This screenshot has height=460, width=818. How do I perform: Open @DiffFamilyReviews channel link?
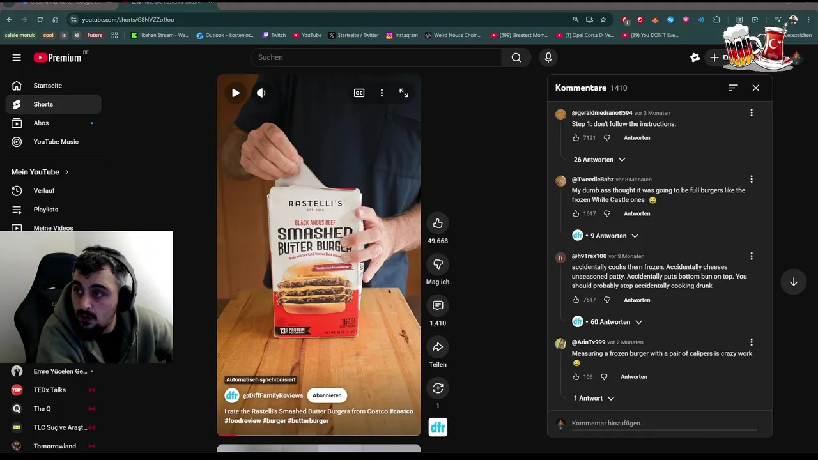click(273, 395)
